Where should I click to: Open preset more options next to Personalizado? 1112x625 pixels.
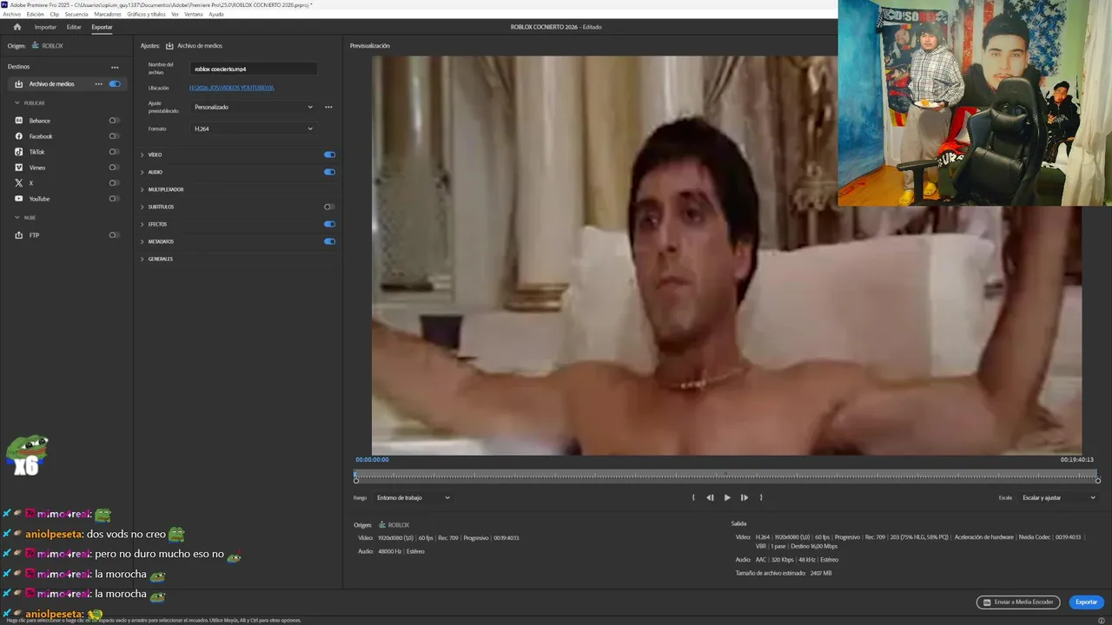click(328, 107)
